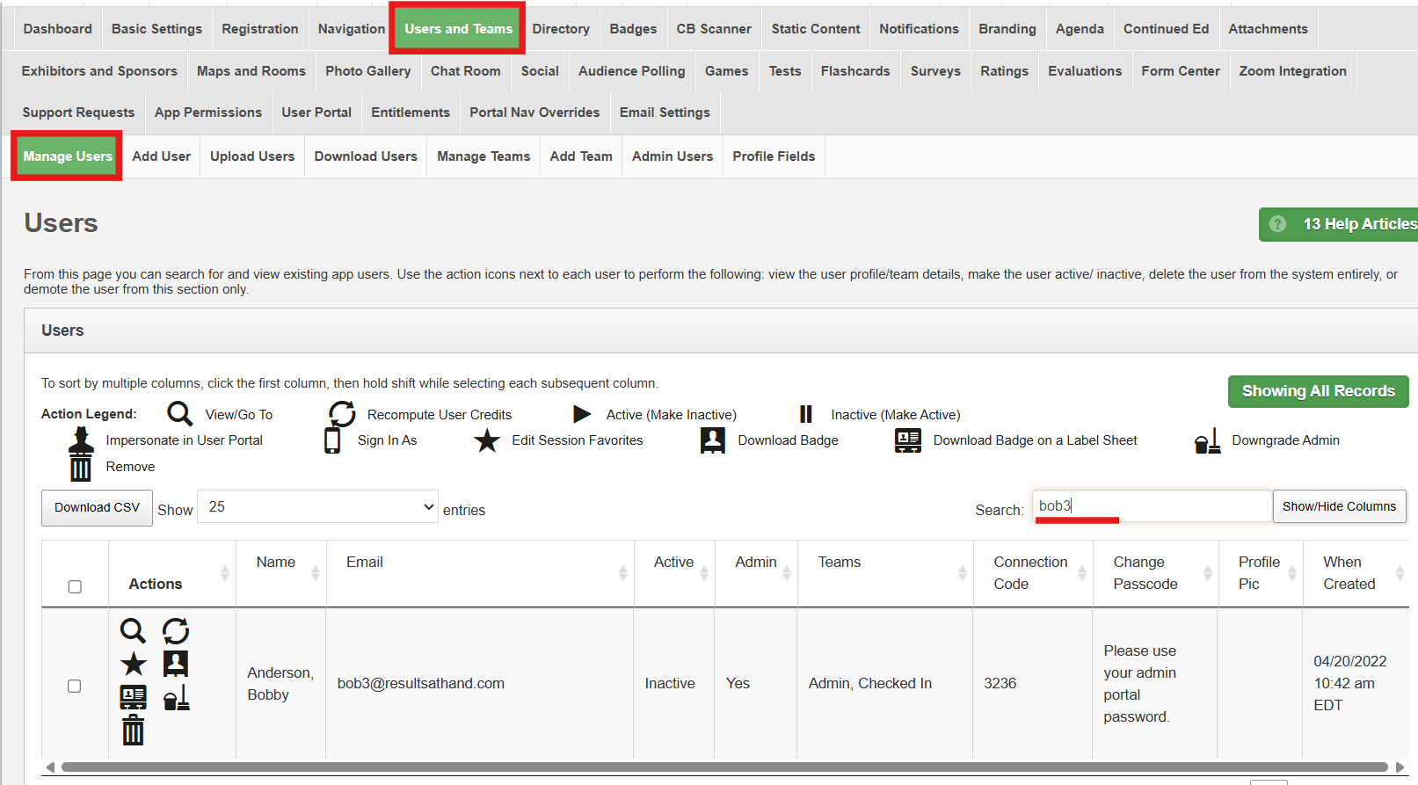Viewport: 1418px width, 785px height.
Task: Open the Show entries dropdown
Action: click(x=317, y=507)
